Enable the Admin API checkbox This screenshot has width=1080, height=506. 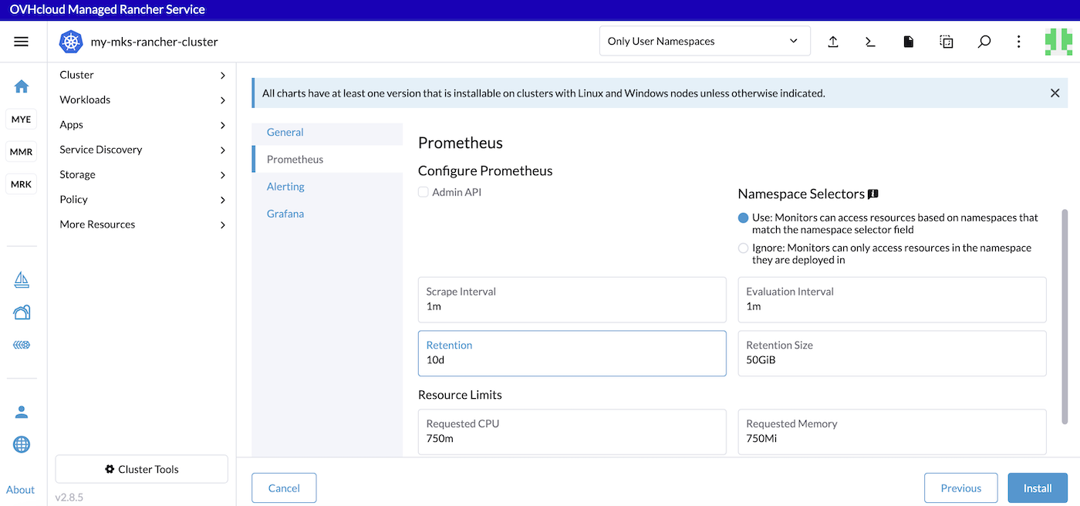(423, 192)
